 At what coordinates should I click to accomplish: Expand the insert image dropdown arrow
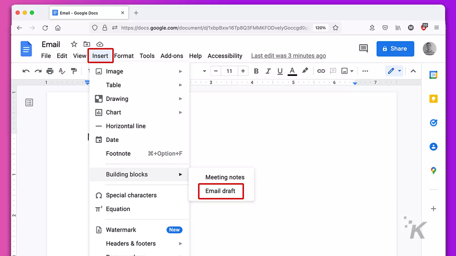point(352,71)
